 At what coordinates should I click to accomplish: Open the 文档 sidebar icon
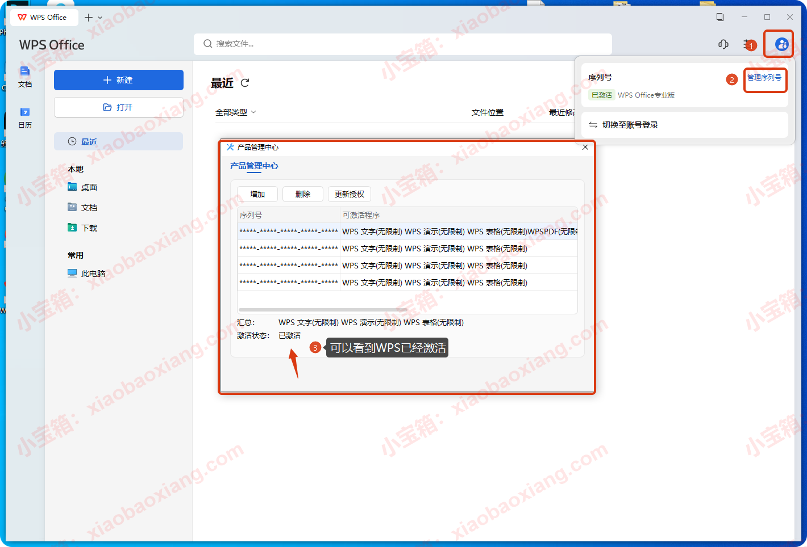[x=25, y=76]
